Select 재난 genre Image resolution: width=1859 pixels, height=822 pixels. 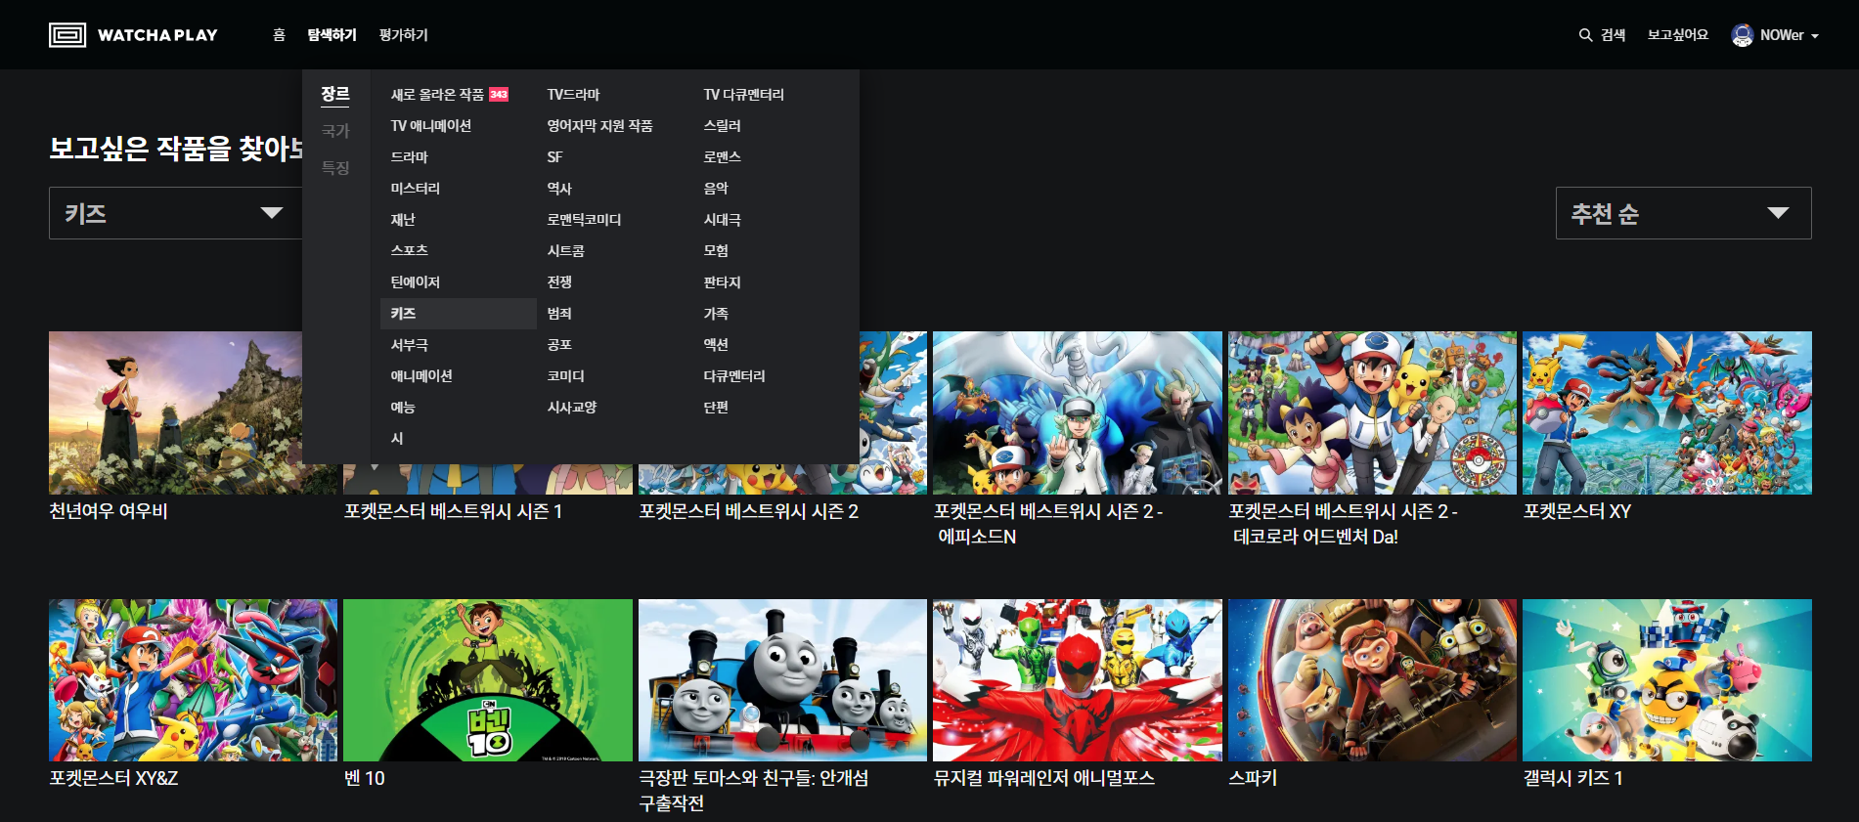point(403,220)
